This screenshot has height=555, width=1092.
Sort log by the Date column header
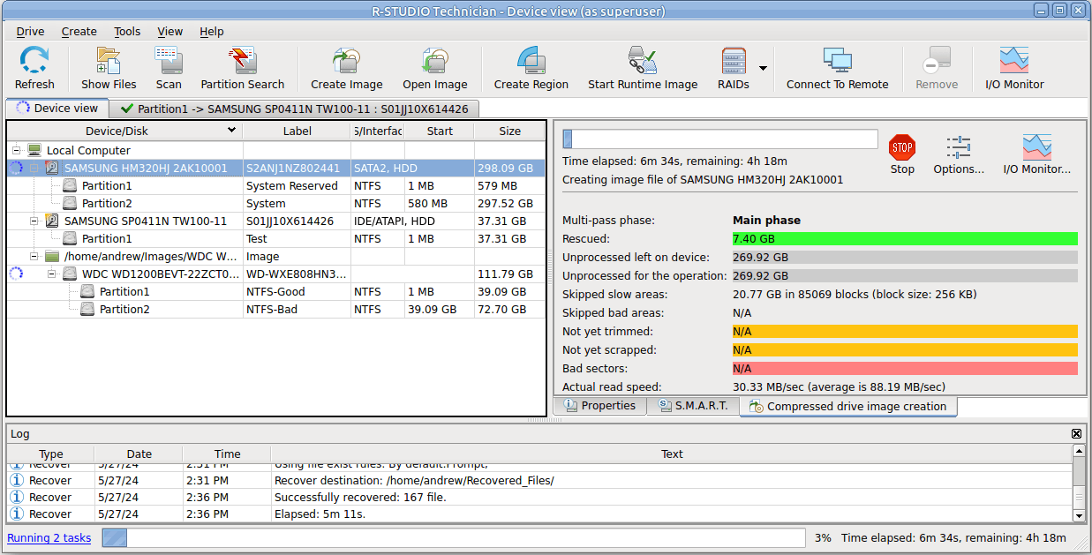139,454
